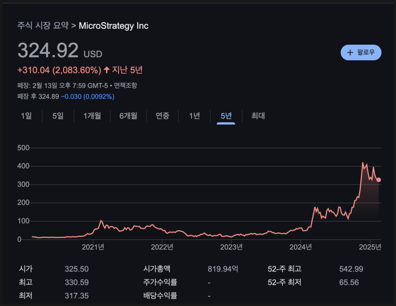Screen dimensions: 396x306
Task: Open the 주식 시장 요약 breadcrumb link
Action: pos(43,25)
